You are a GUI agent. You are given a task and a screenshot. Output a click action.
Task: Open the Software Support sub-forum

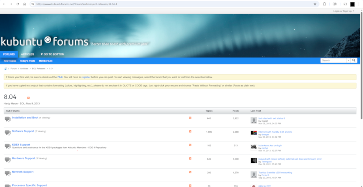23,131
